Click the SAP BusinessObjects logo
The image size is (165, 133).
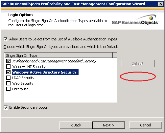(x=135, y=20)
